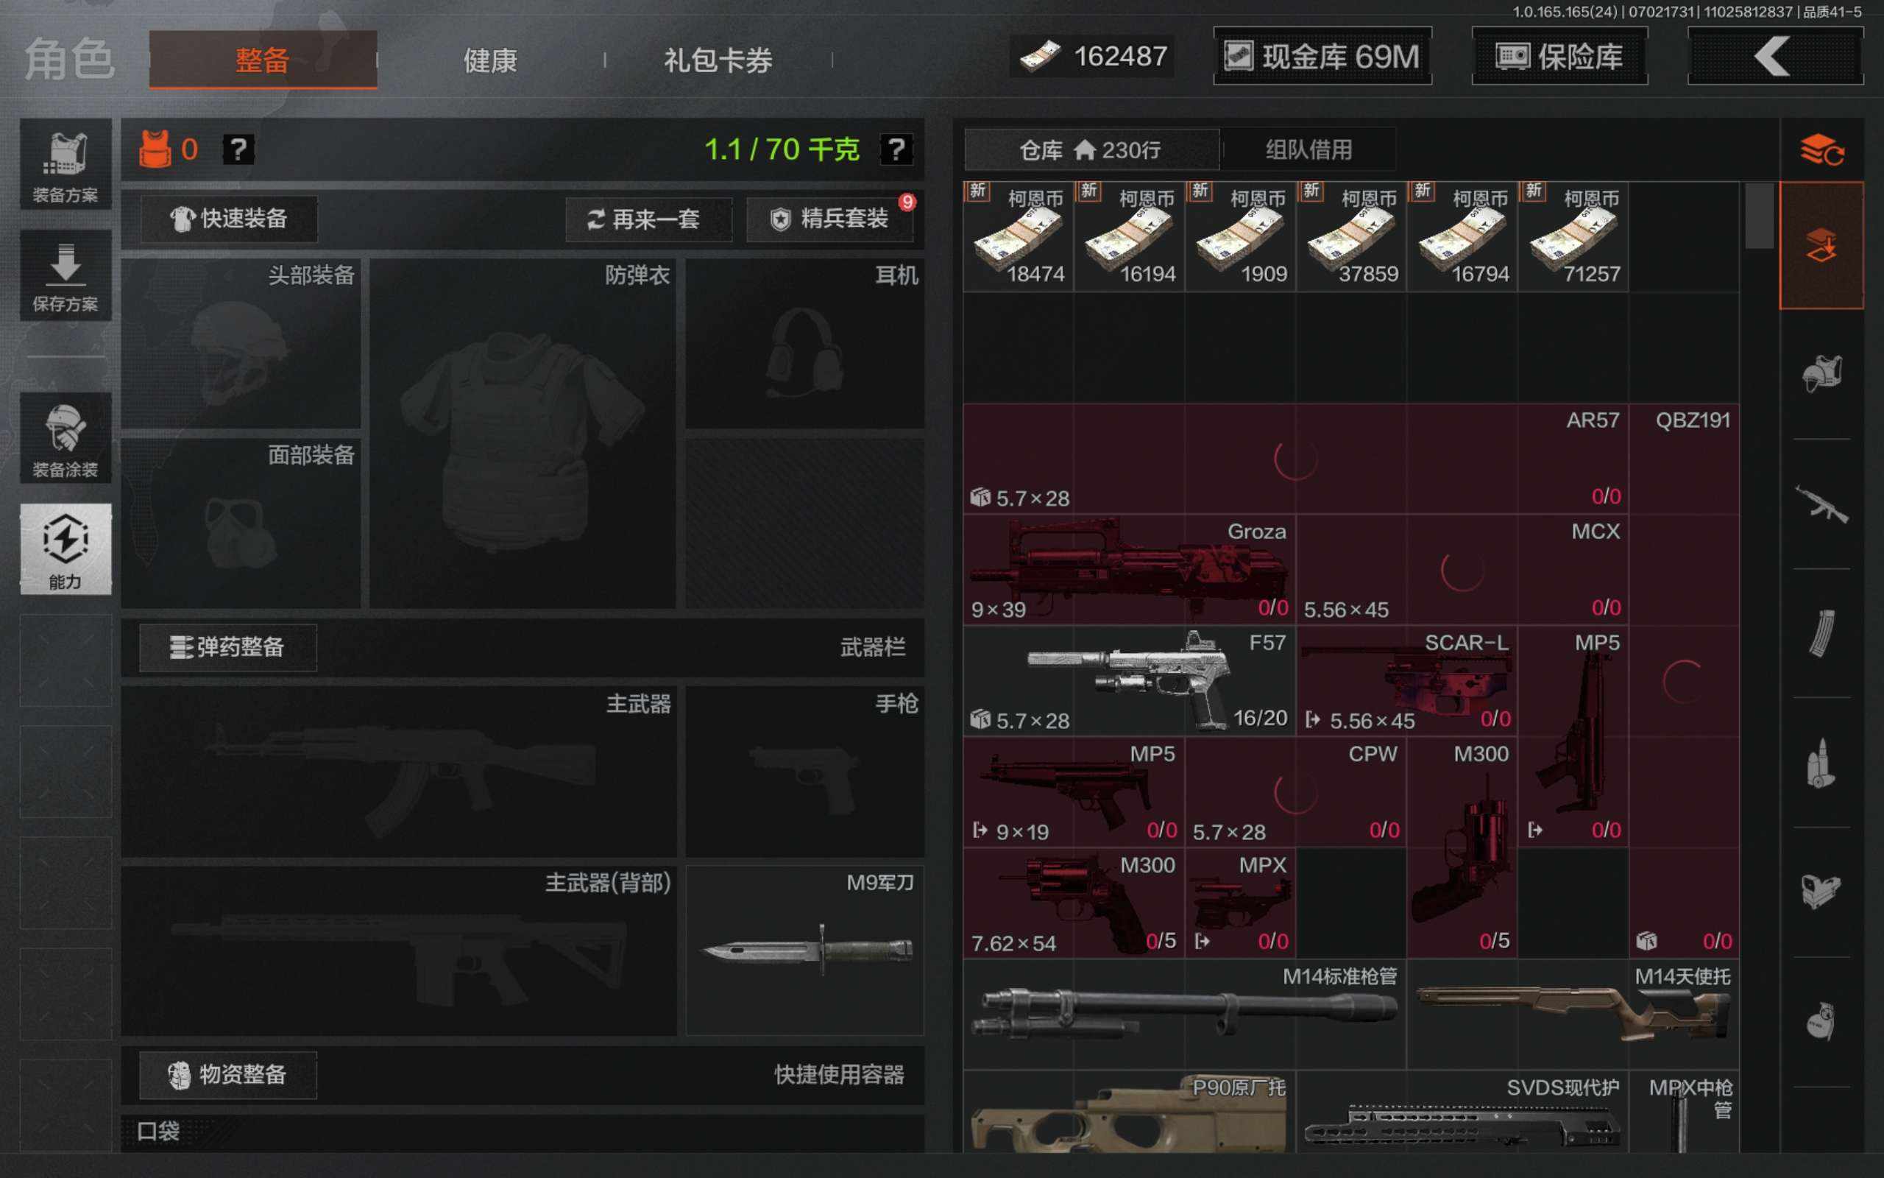Select 柯恩币 stack of 1909
This screenshot has height=1178, width=1884.
1240,237
